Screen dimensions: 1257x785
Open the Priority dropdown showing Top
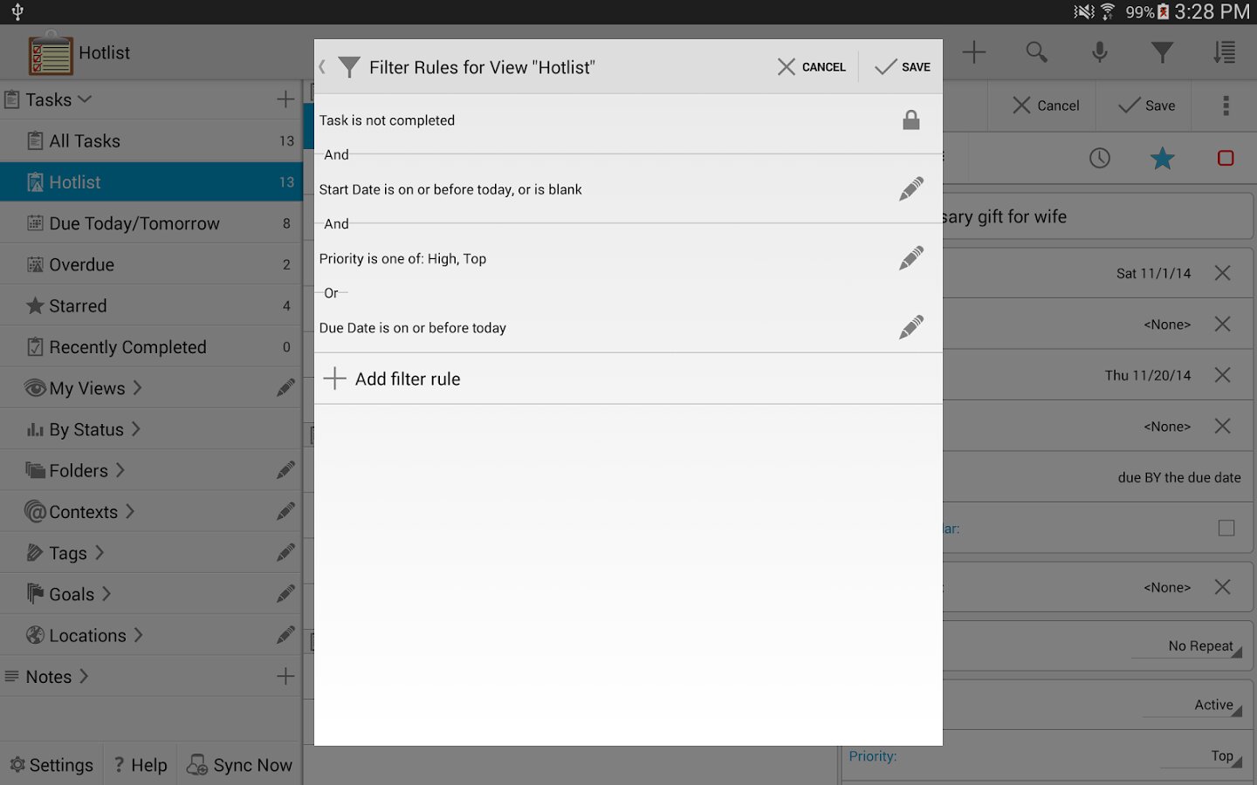[1222, 756]
